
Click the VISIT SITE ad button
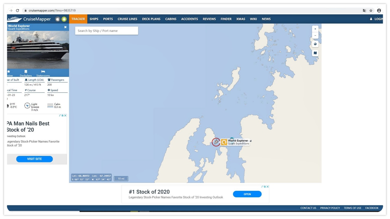coord(35,159)
